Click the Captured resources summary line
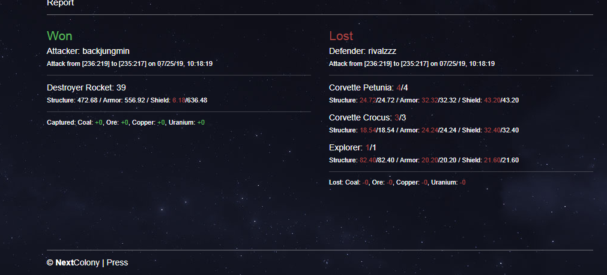The width and height of the screenshot is (607, 275). [126, 122]
